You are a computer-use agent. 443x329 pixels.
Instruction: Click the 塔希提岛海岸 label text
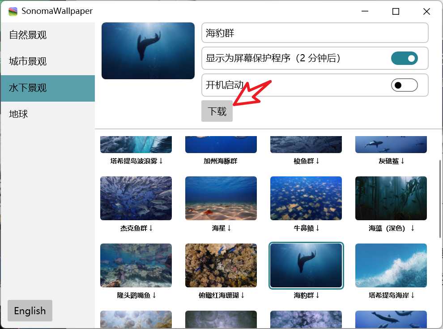point(392,295)
